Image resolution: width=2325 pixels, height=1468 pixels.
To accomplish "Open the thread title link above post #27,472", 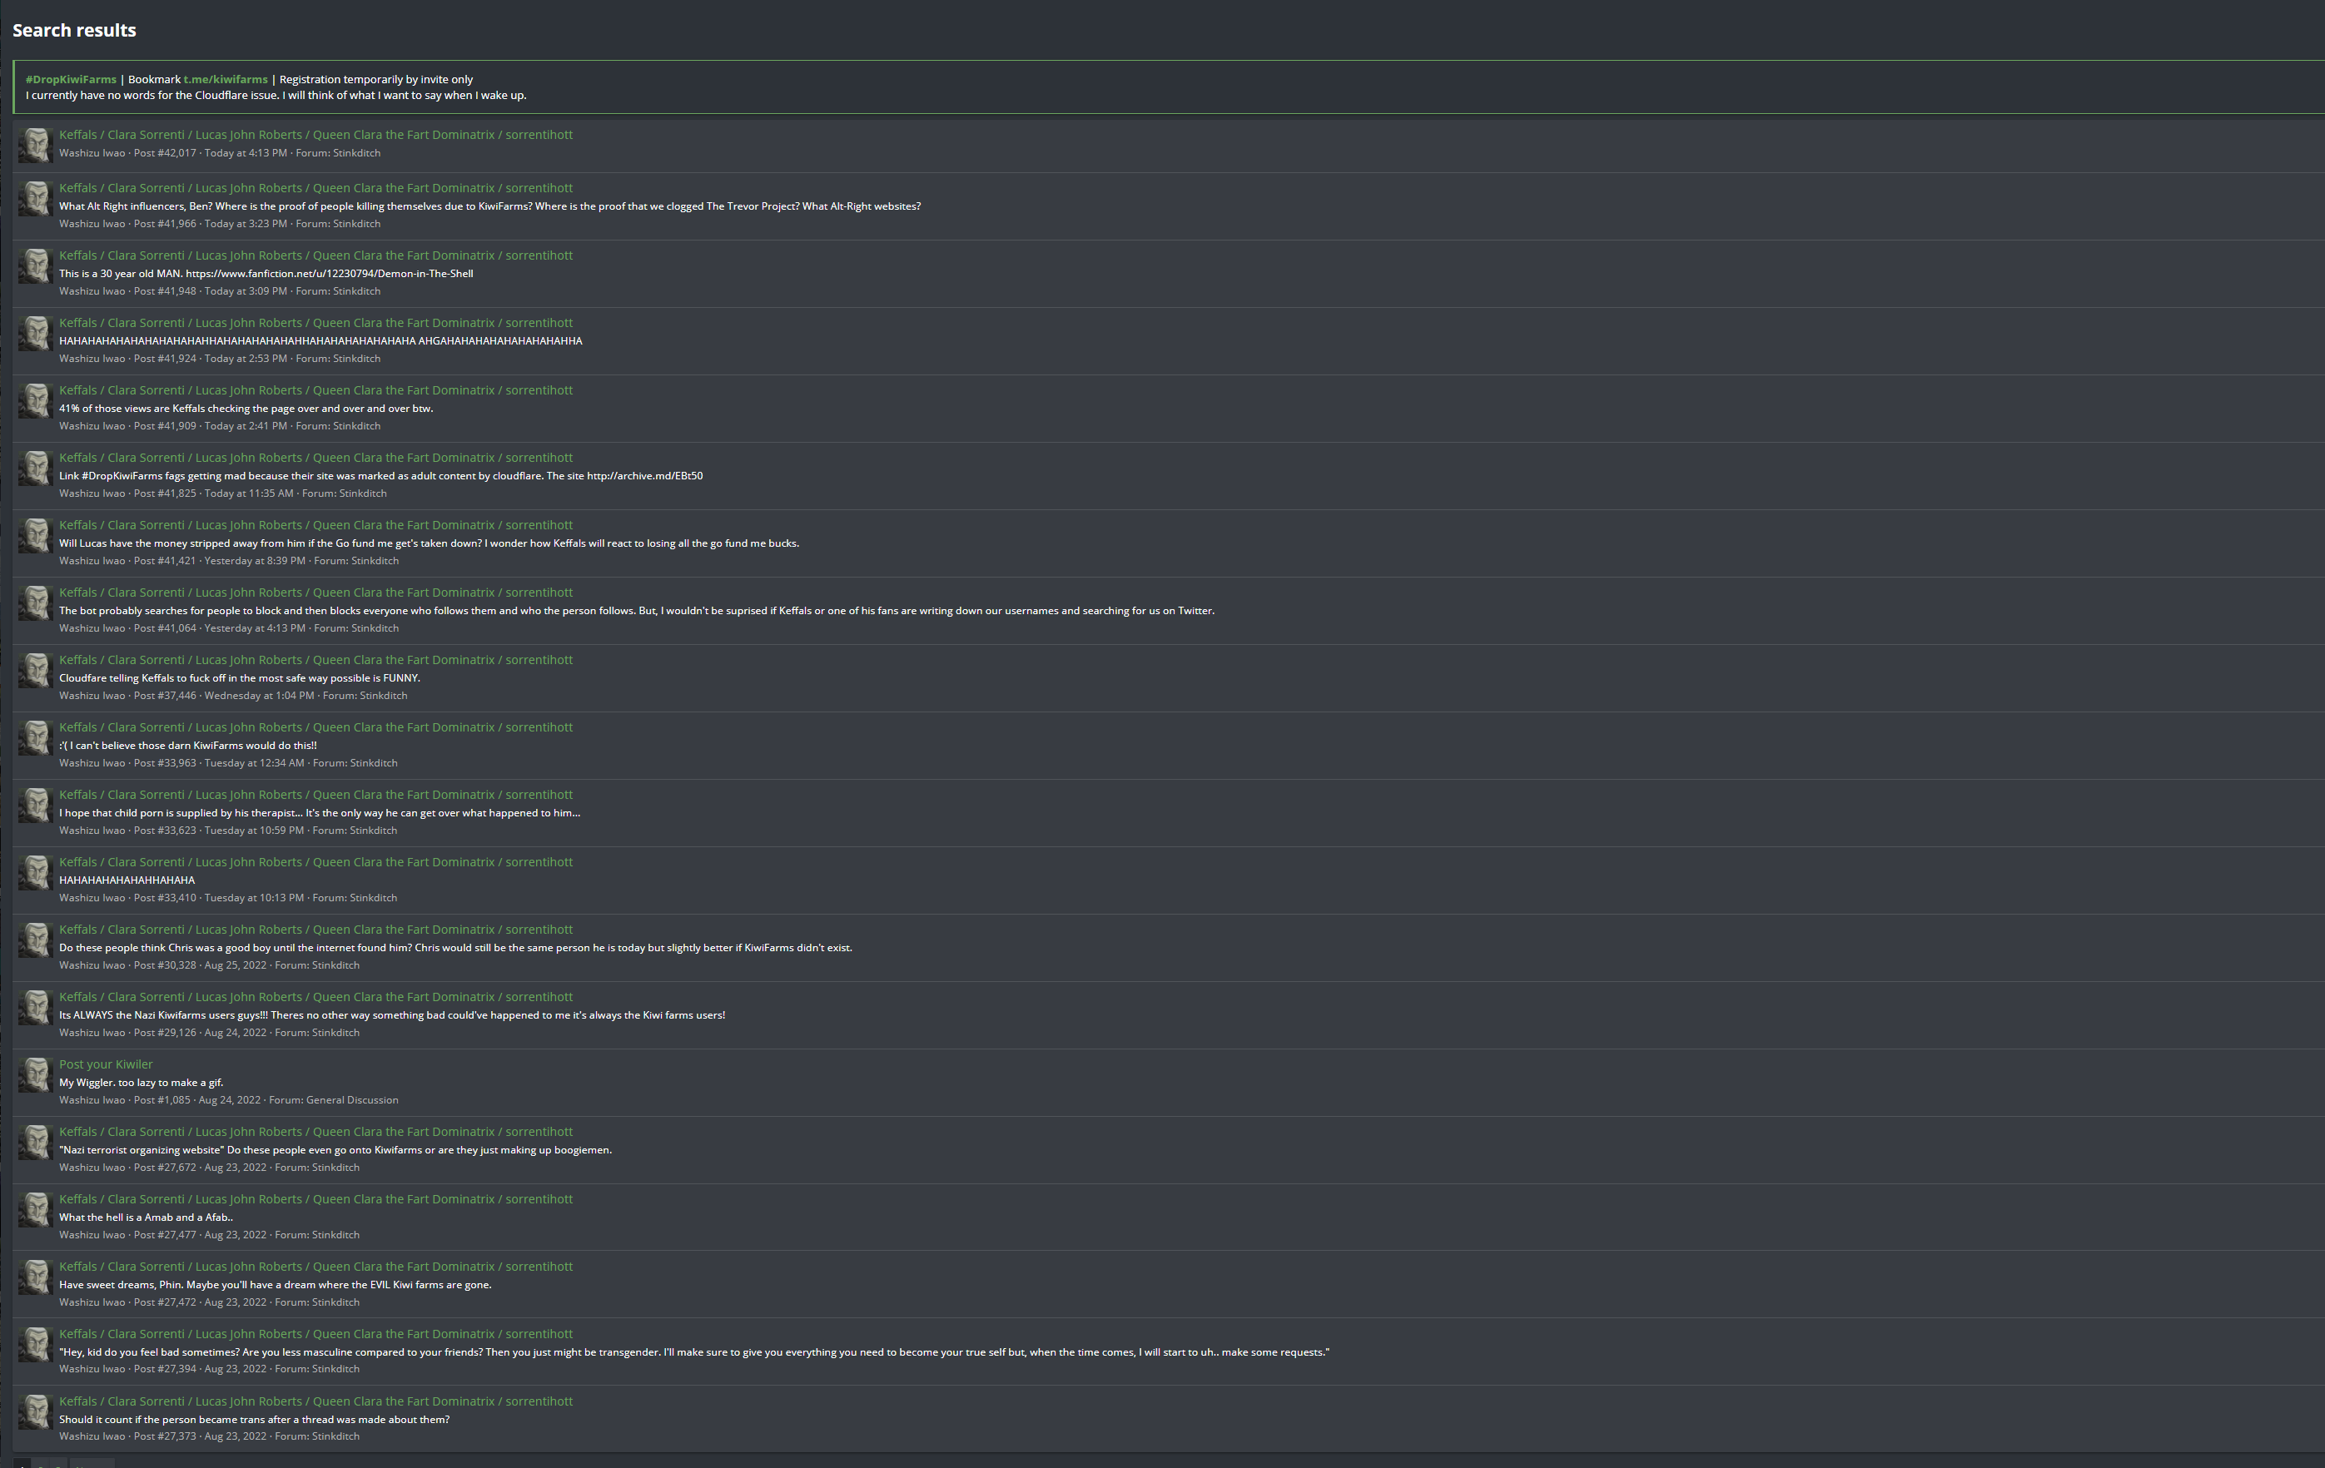I will (x=315, y=1267).
